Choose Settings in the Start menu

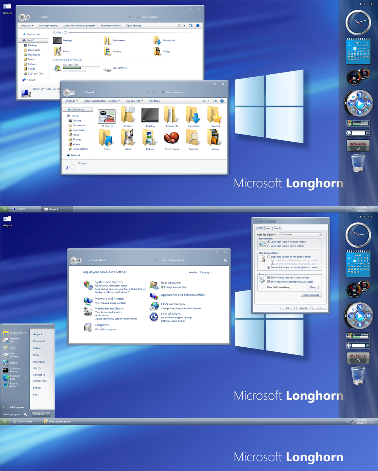[37, 388]
